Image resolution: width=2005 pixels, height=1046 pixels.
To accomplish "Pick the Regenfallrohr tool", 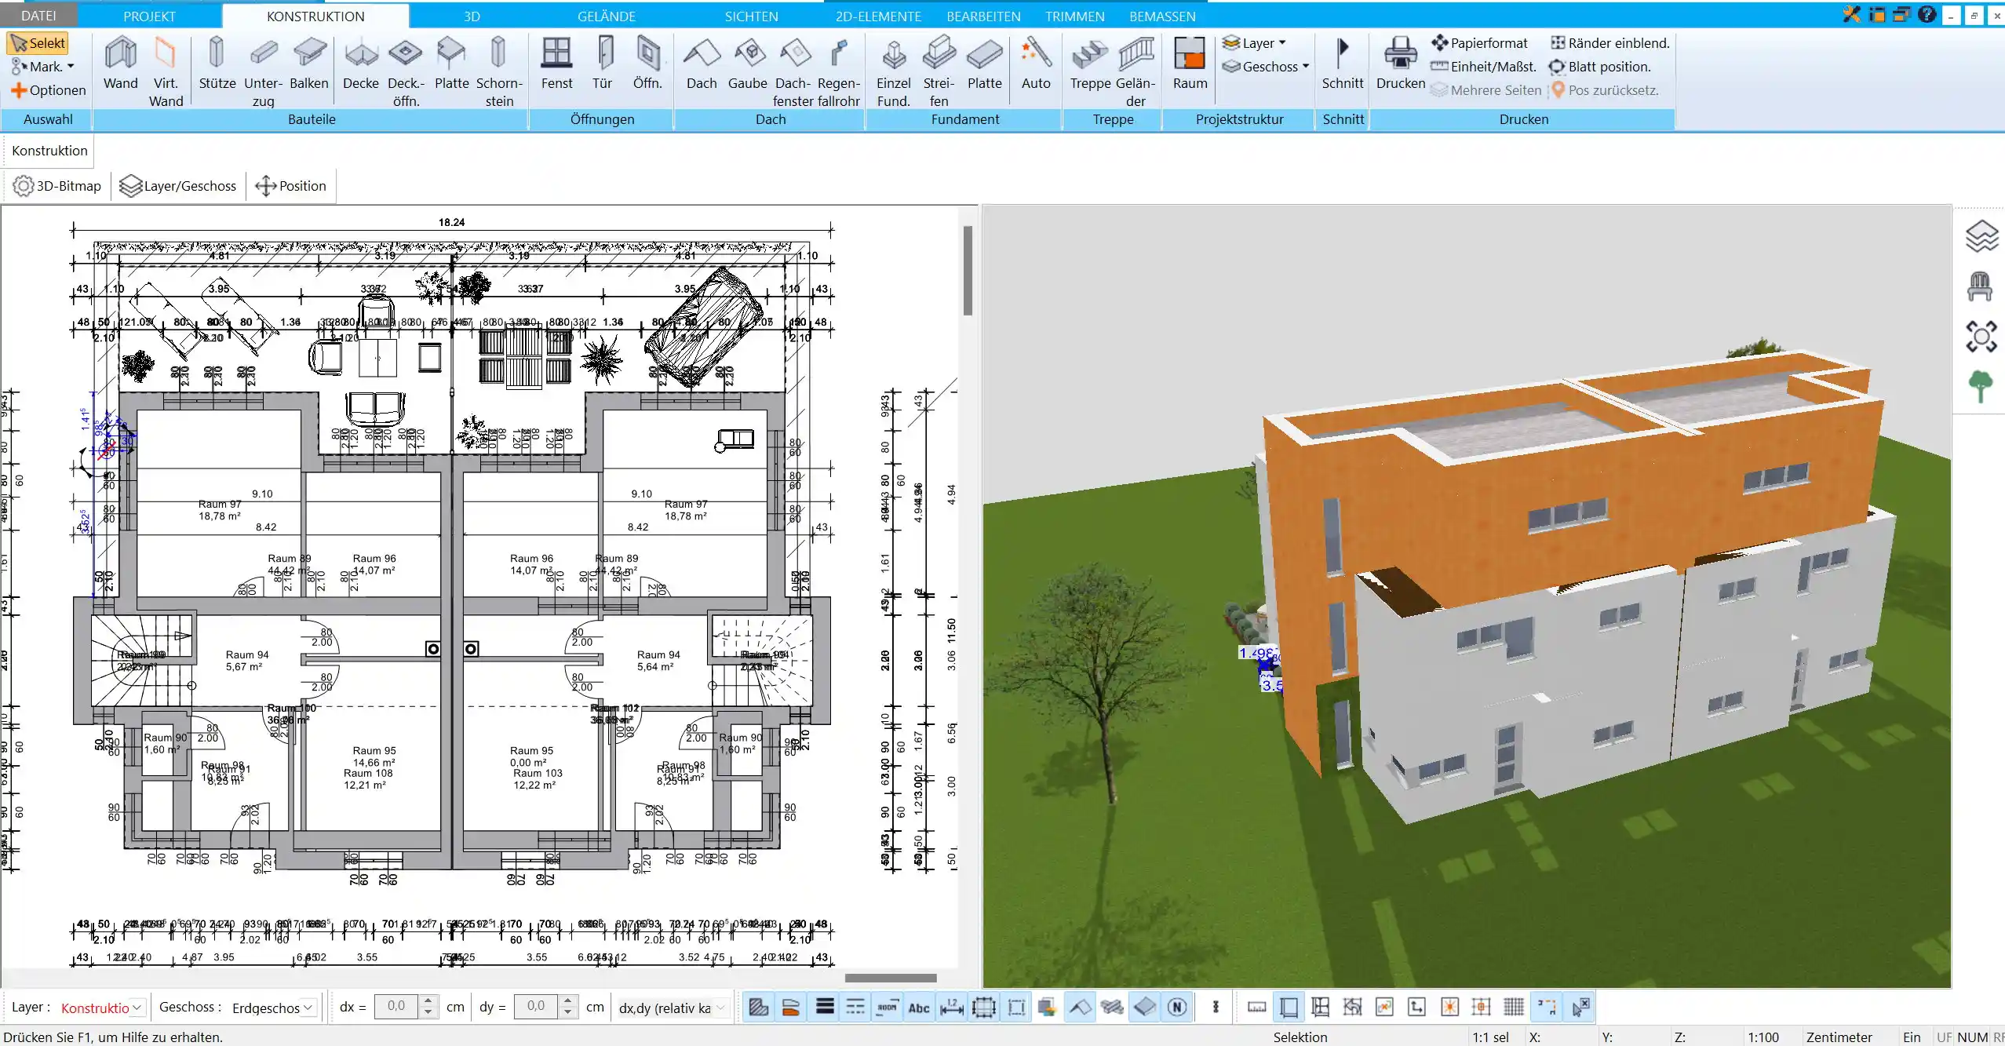I will [838, 71].
